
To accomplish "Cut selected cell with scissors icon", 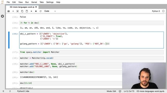I will [17, 11].
